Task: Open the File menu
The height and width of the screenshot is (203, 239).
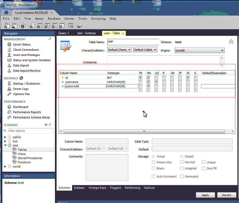Action: coord(6,19)
